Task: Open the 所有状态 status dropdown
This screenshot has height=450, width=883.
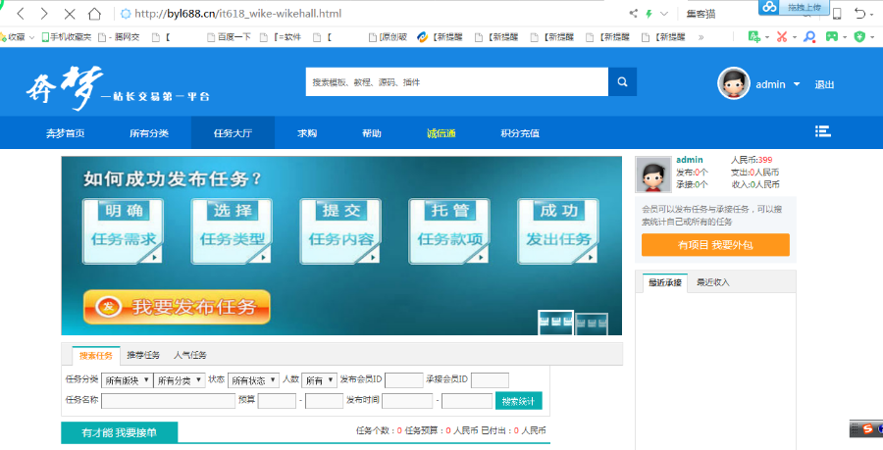Action: click(x=254, y=380)
